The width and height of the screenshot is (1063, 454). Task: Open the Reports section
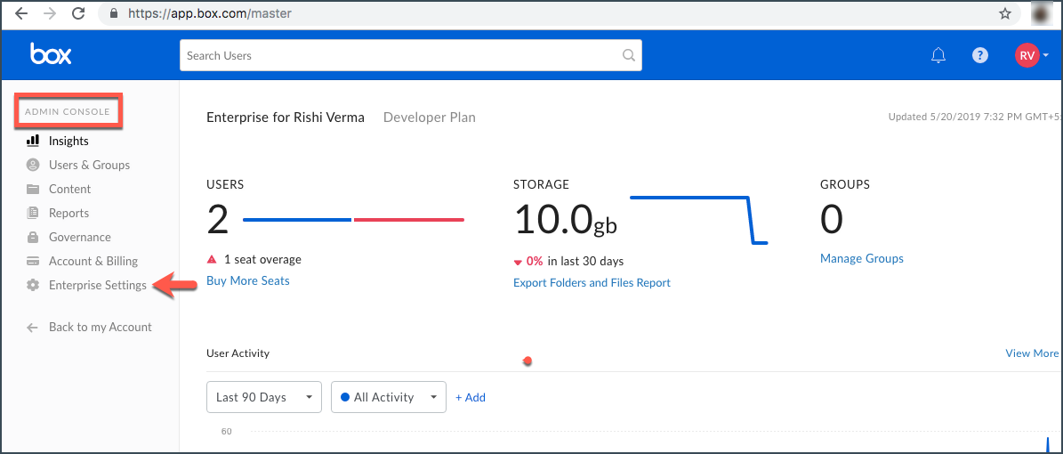click(x=68, y=213)
